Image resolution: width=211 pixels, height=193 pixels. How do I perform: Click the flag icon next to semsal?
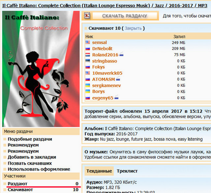click(88, 42)
